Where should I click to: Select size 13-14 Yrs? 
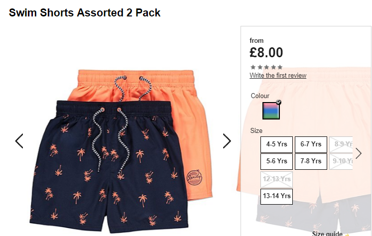click(x=276, y=196)
